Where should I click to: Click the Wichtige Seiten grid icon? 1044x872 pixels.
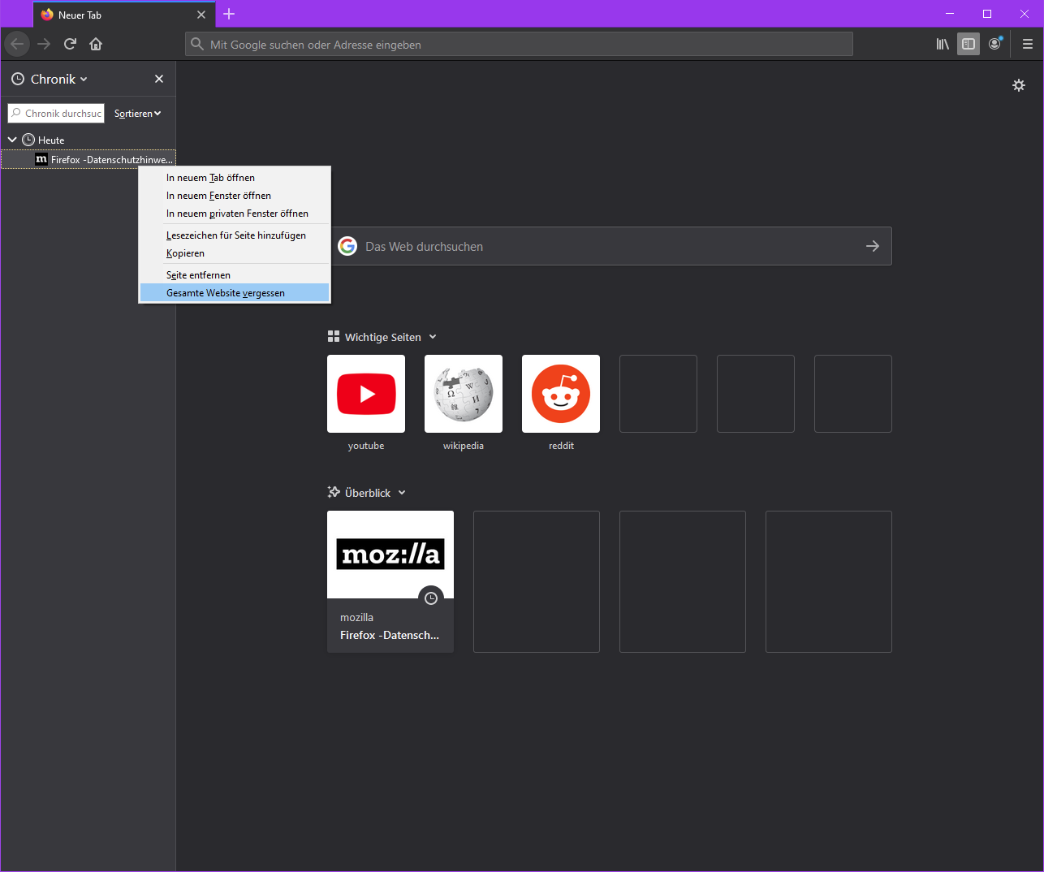[334, 336]
